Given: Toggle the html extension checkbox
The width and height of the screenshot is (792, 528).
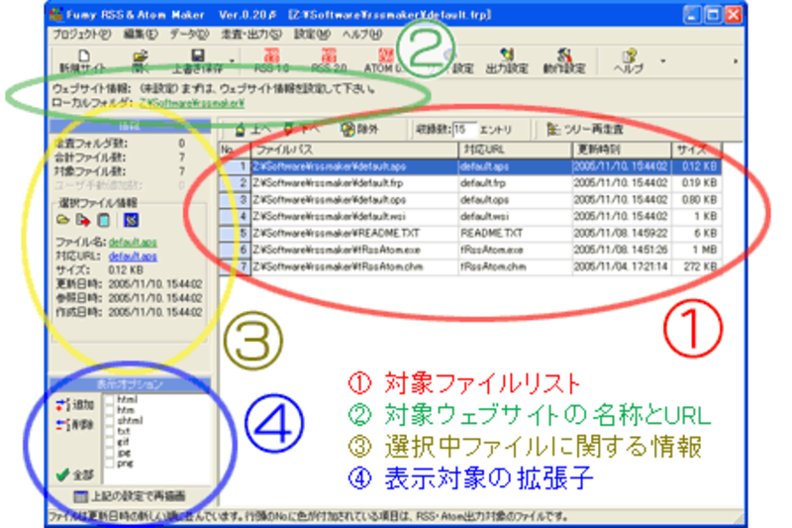Looking at the screenshot, I should coord(110,399).
